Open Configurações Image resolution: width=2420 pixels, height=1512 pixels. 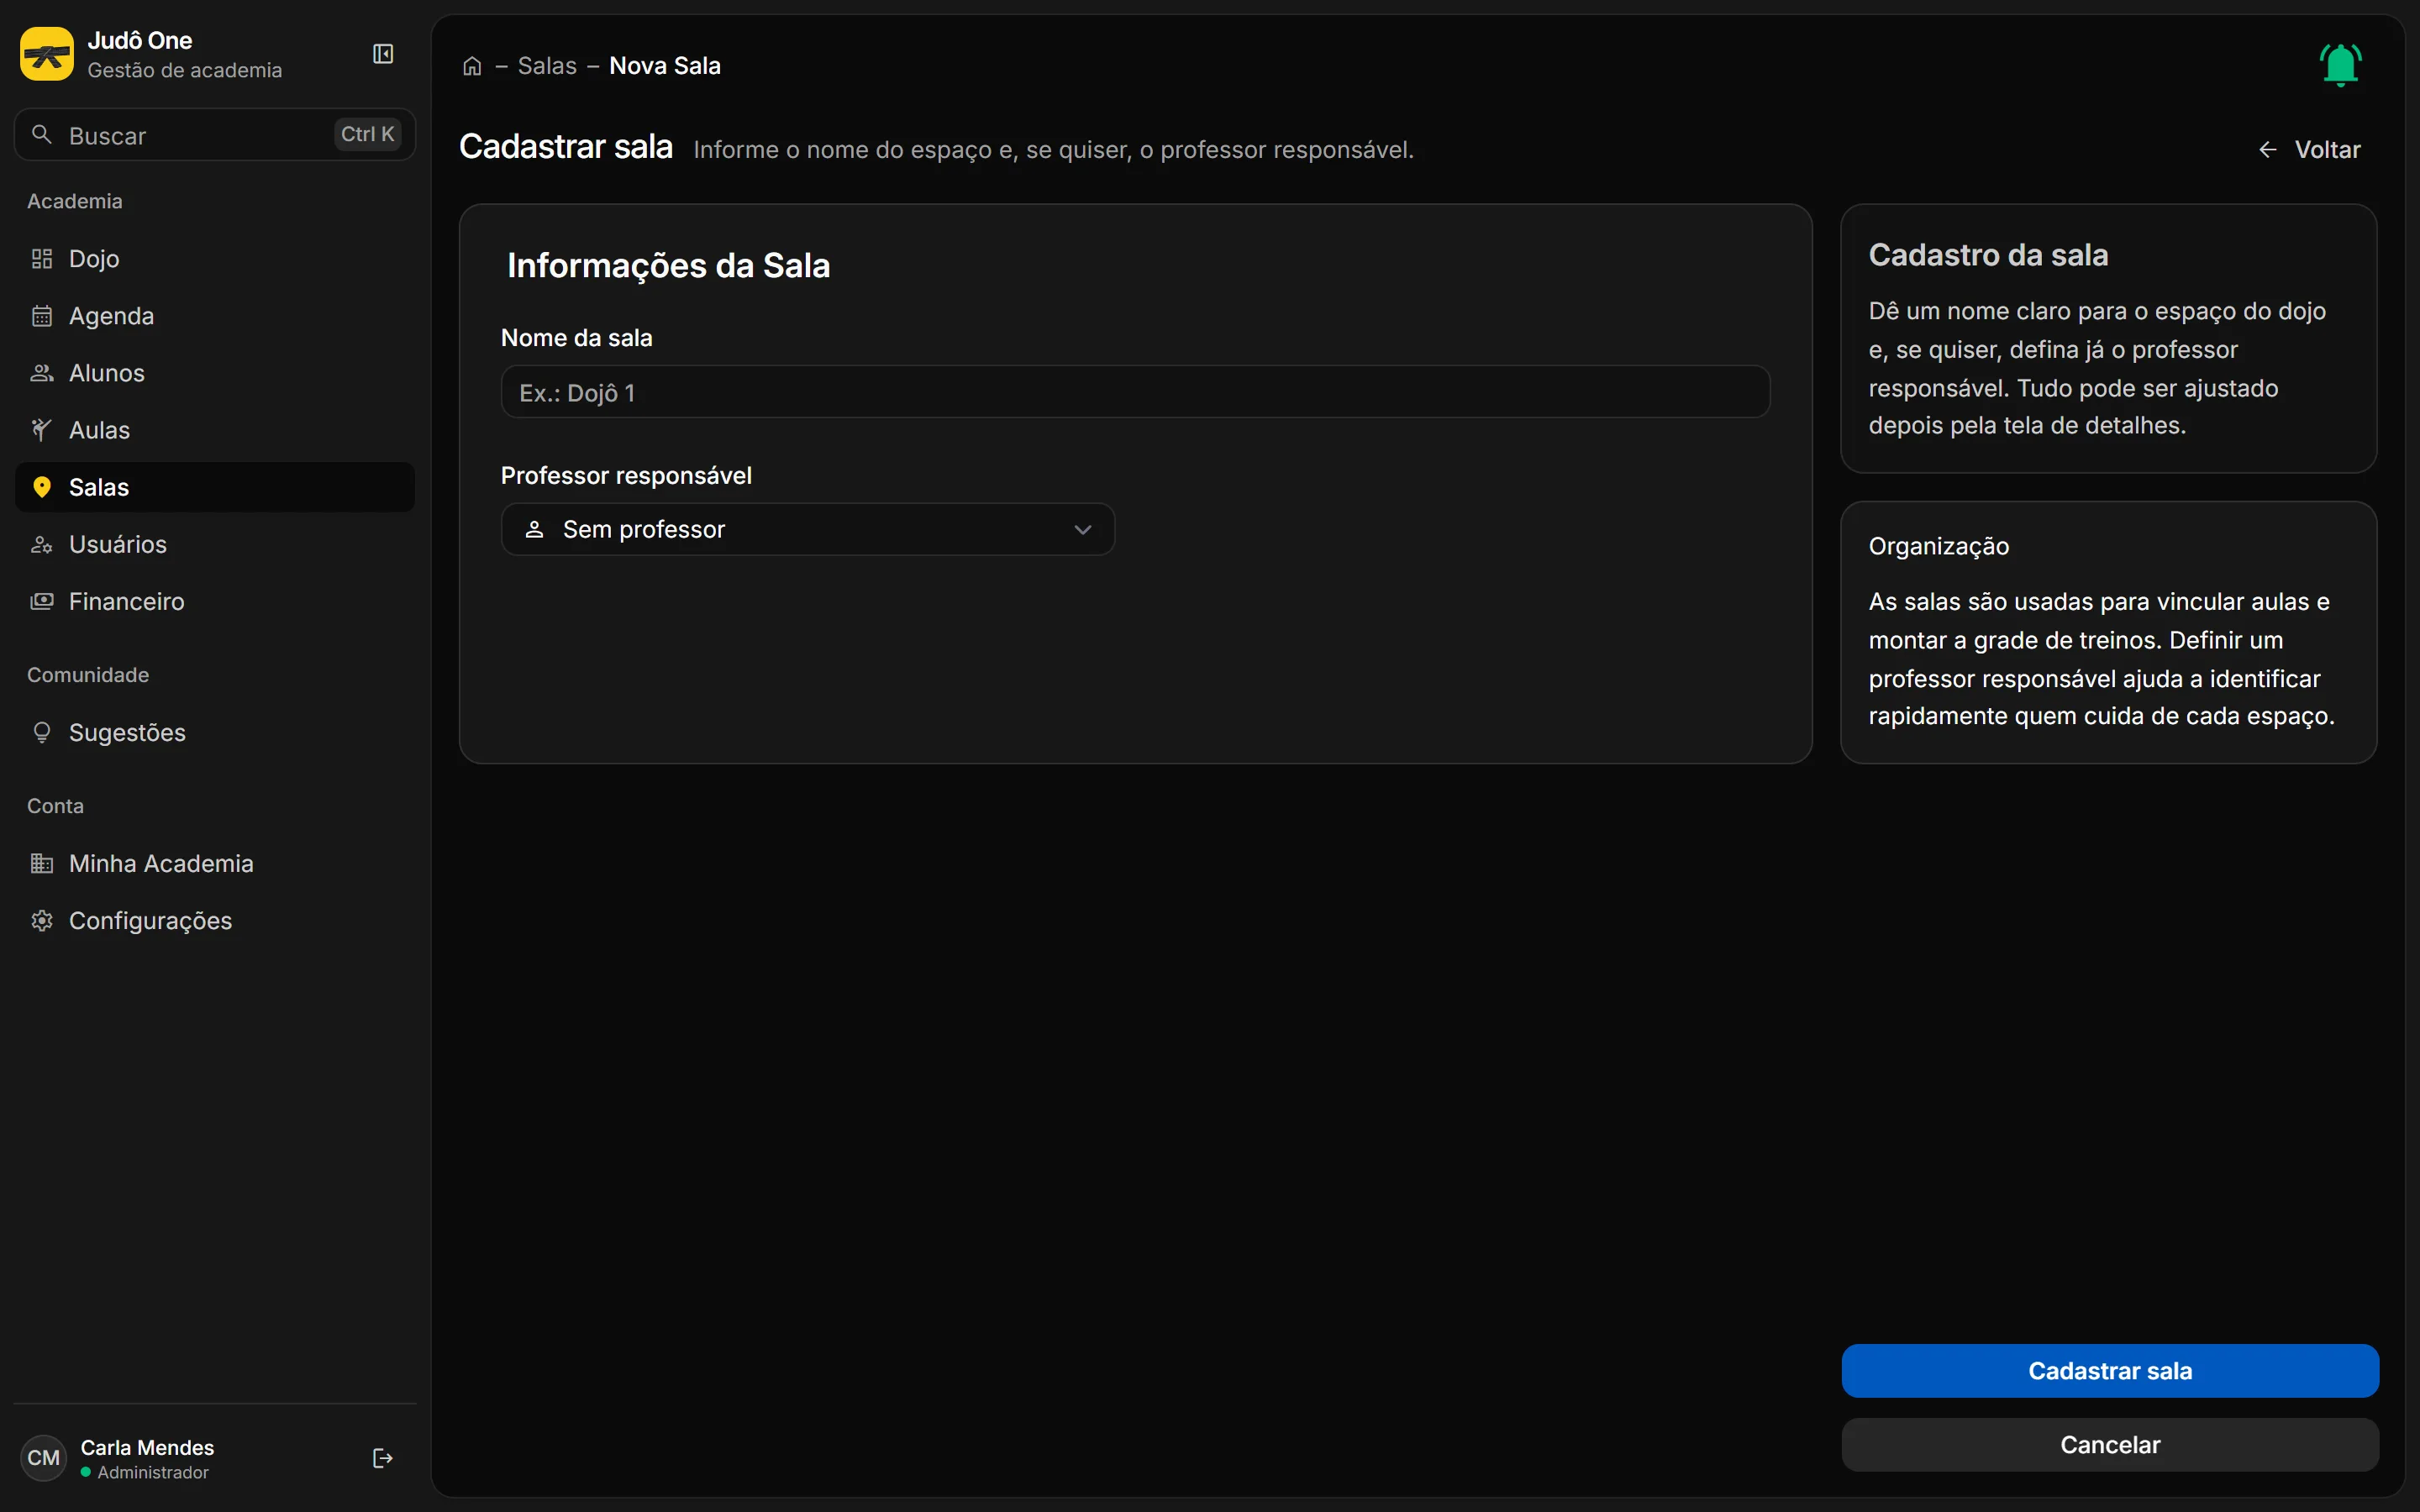click(x=215, y=920)
